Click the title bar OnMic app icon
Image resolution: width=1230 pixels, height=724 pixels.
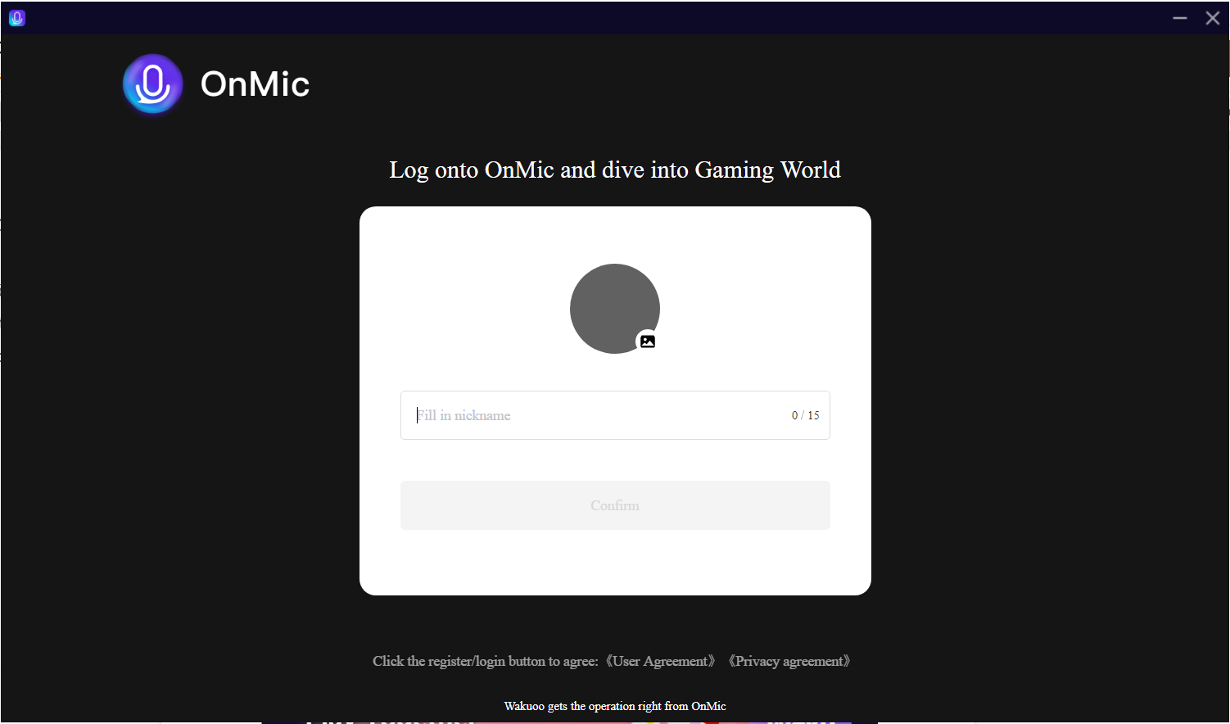(17, 18)
